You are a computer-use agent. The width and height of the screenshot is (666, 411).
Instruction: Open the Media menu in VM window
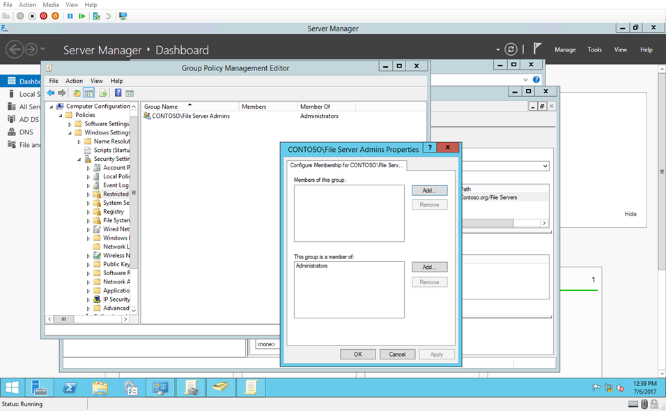pyautogui.click(x=51, y=5)
